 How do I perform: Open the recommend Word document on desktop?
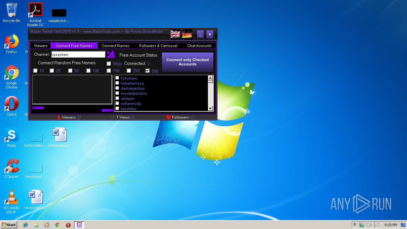[x=35, y=200]
